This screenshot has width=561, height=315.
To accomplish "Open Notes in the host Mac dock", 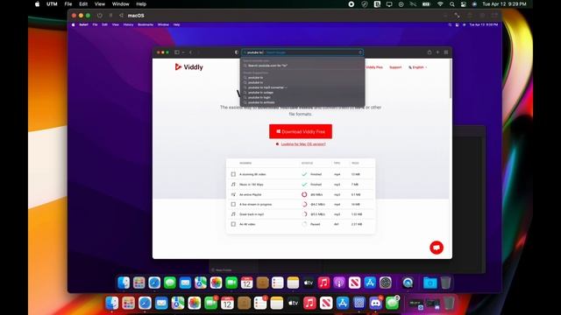I will click(x=277, y=304).
